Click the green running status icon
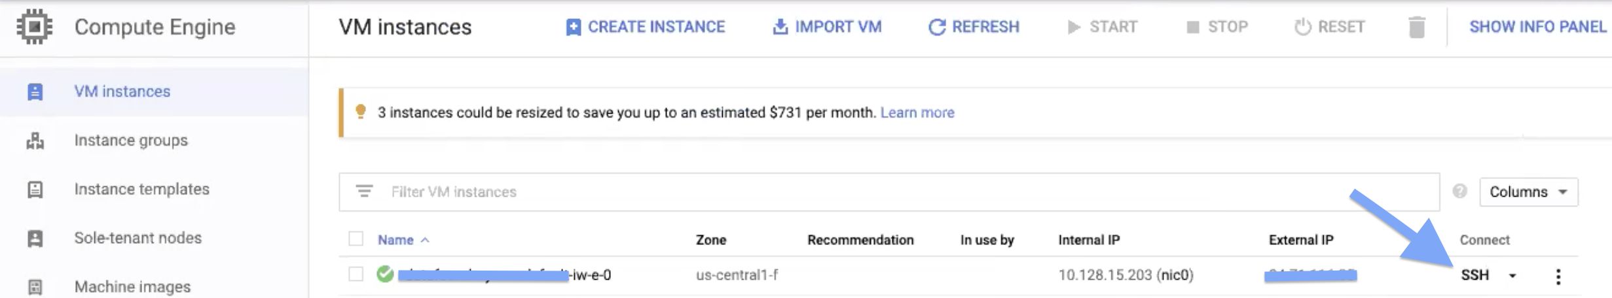This screenshot has height=298, width=1612. tap(385, 274)
